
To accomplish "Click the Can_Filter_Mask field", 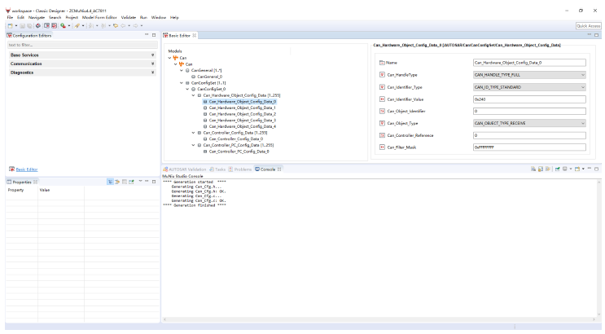I will click(x=529, y=147).
